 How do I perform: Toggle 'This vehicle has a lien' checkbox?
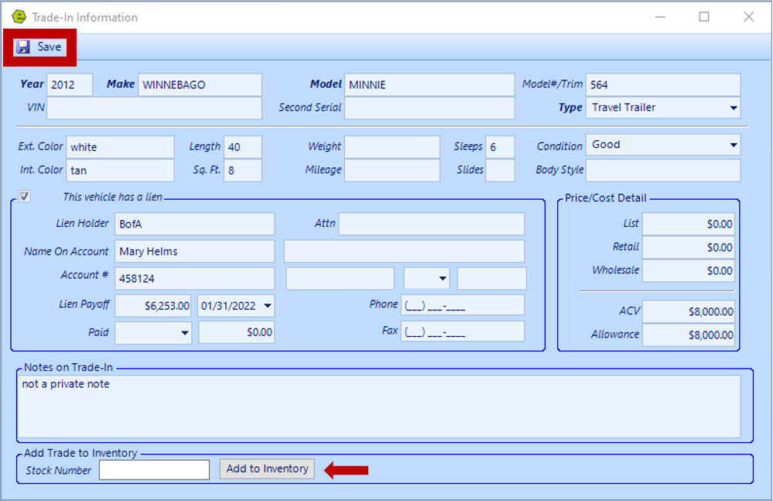click(x=24, y=196)
